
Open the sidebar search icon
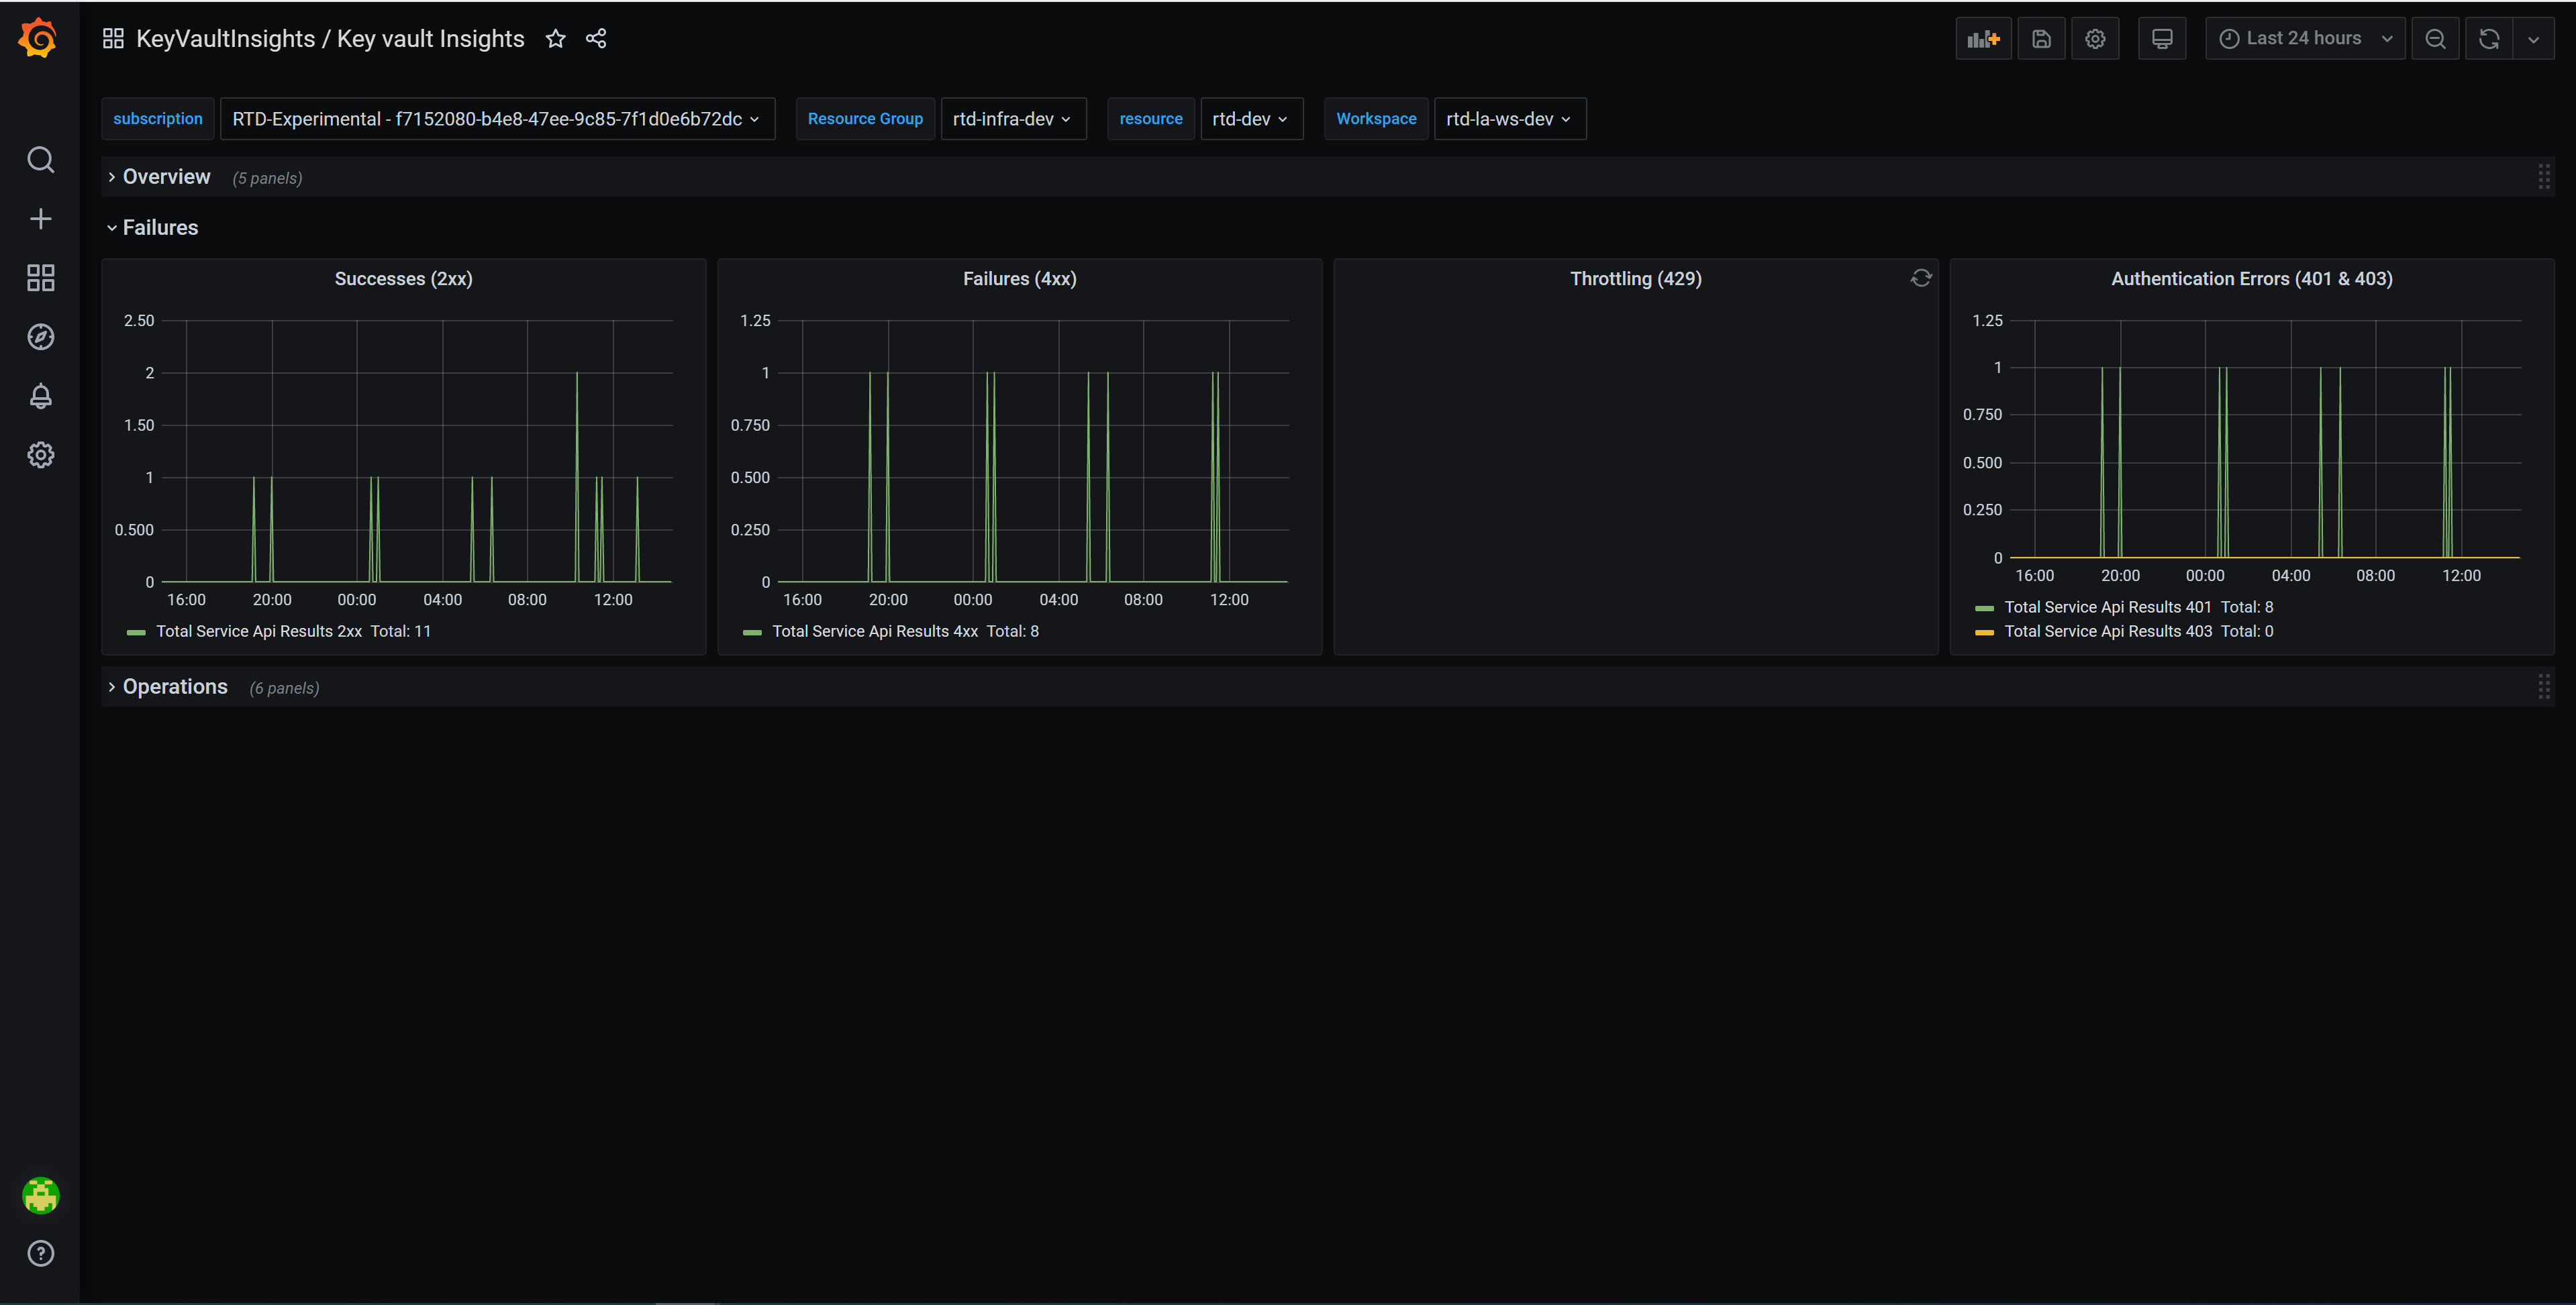[40, 160]
